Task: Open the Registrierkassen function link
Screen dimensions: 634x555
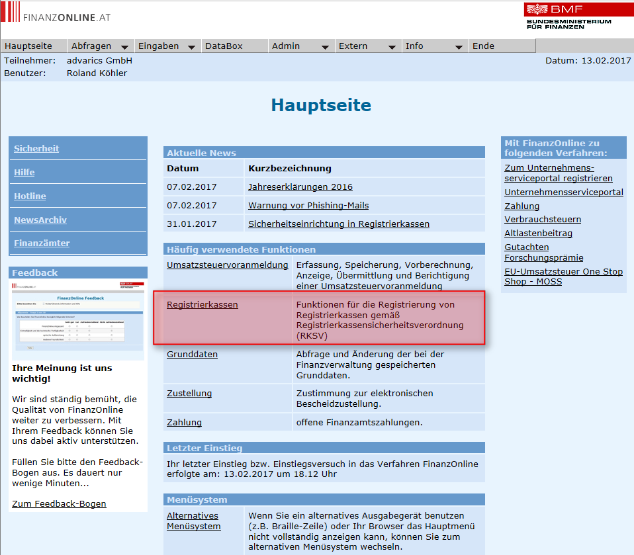Action: [203, 304]
